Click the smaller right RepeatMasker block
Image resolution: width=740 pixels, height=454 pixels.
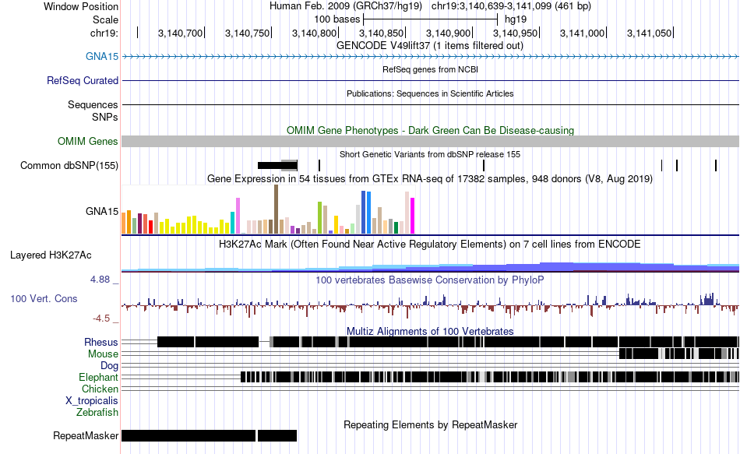277,435
